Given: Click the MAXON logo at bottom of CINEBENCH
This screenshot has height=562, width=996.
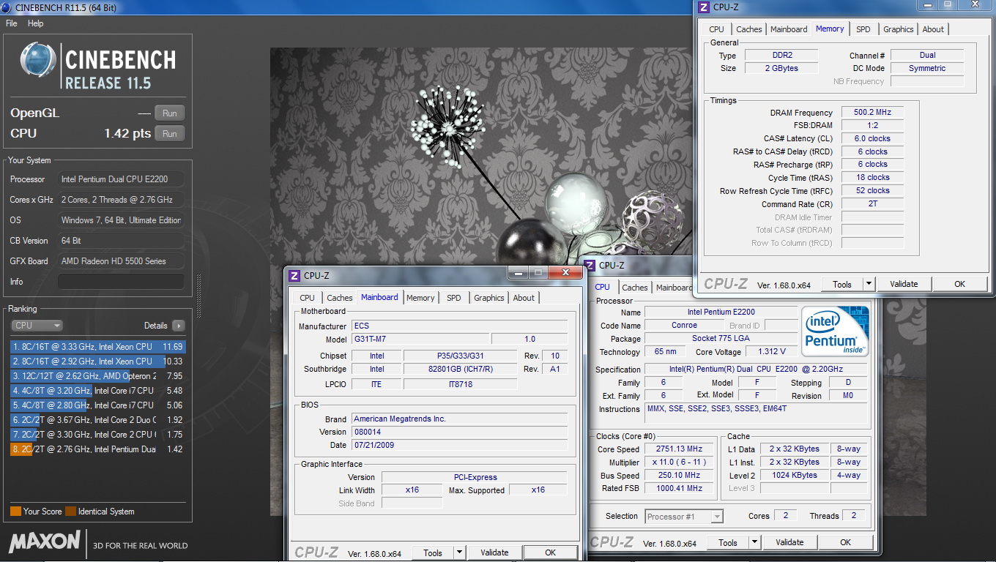Looking at the screenshot, I should (45, 542).
